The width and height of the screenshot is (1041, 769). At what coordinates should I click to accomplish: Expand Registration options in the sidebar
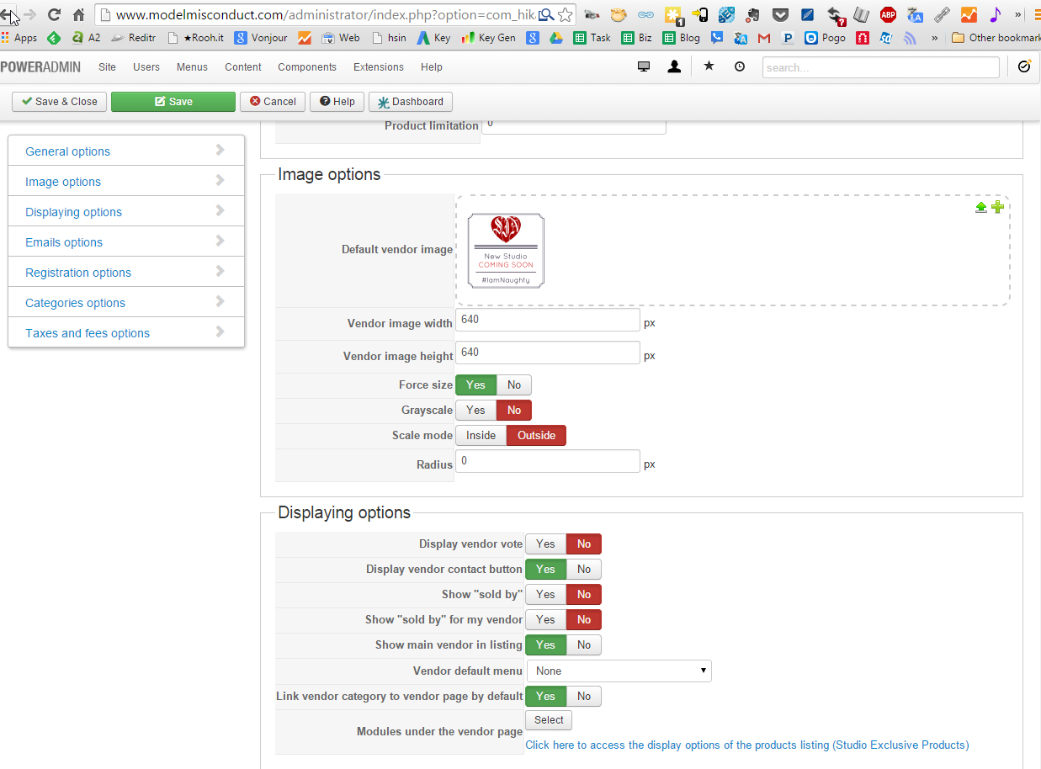(126, 272)
